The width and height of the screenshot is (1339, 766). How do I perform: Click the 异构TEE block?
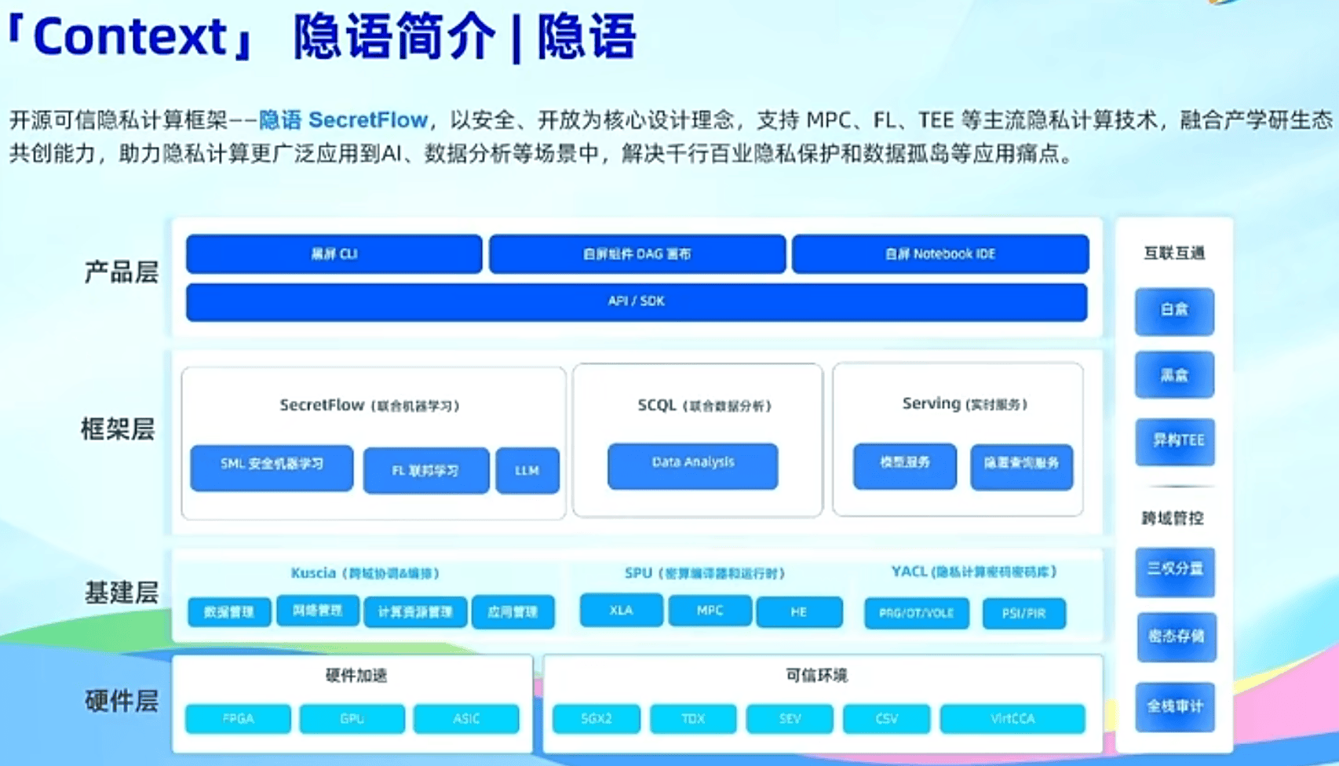point(1176,441)
